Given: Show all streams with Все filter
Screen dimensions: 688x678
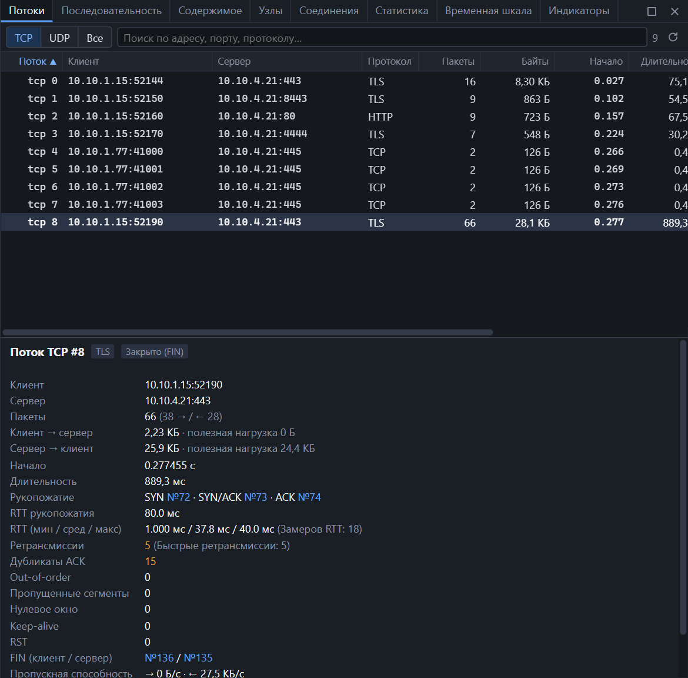Looking at the screenshot, I should (95, 38).
